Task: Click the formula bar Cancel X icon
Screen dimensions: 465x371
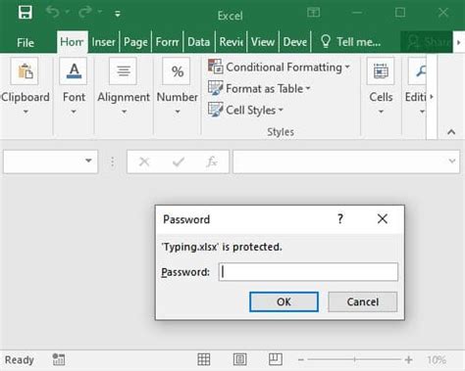Action: pos(144,162)
